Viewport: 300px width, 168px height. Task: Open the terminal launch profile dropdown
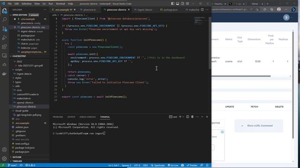[183, 117]
